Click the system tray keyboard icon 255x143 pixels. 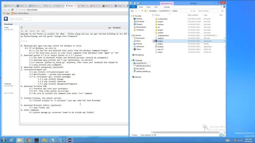tap(228, 140)
